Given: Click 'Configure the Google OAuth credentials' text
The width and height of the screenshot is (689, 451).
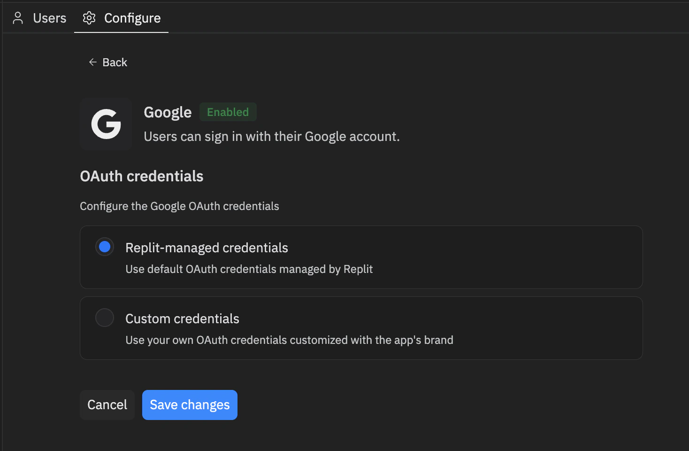Looking at the screenshot, I should pyautogui.click(x=179, y=206).
